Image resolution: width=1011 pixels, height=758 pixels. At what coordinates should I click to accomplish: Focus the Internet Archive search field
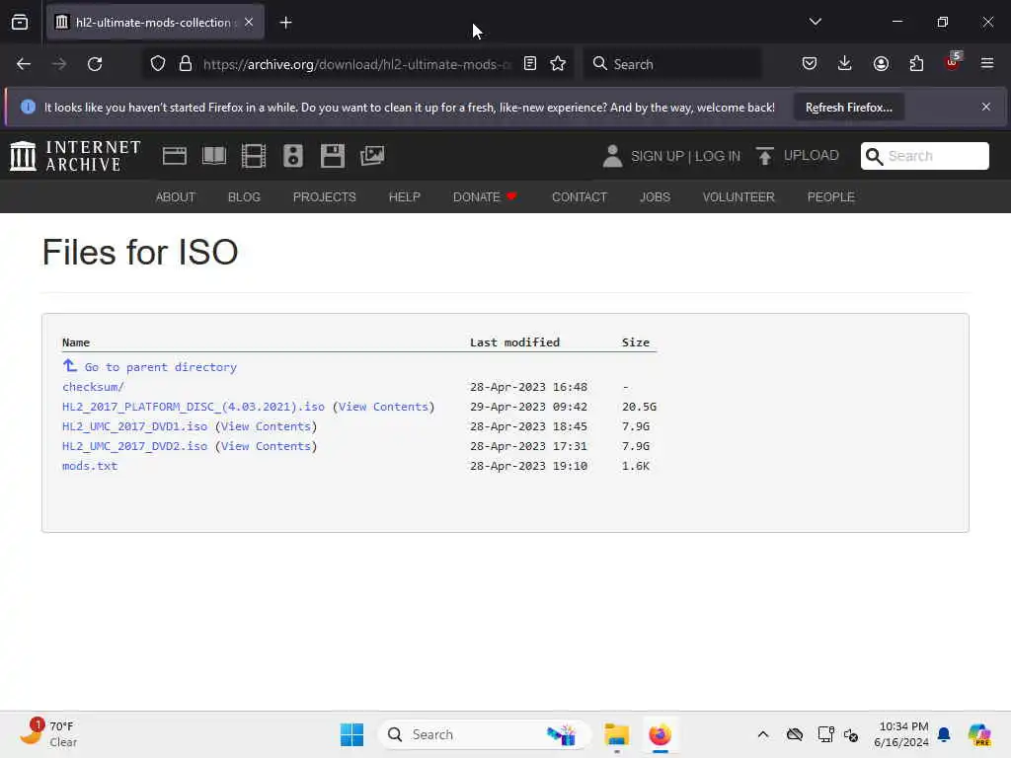(924, 156)
